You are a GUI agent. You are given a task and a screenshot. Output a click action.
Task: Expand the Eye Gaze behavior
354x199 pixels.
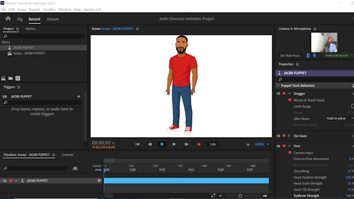click(x=289, y=136)
